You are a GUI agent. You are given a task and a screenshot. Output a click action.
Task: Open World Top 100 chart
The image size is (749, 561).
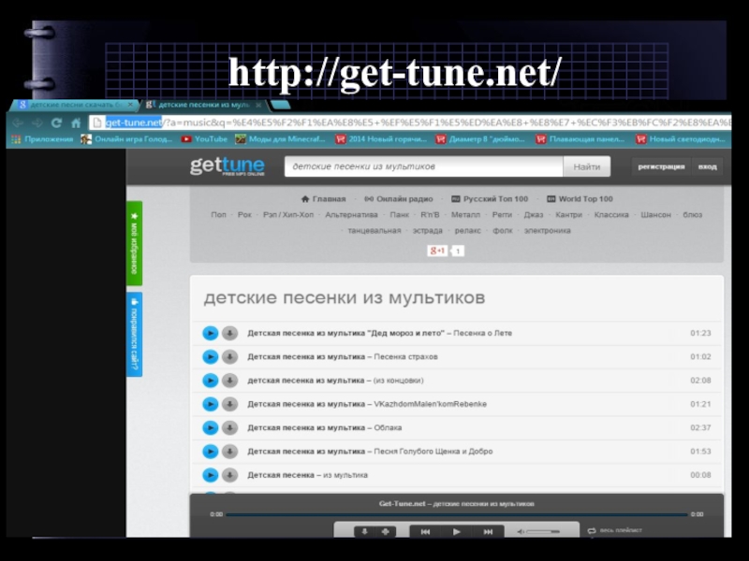coord(580,199)
